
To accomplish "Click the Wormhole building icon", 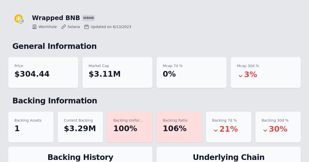I will click(x=35, y=27).
